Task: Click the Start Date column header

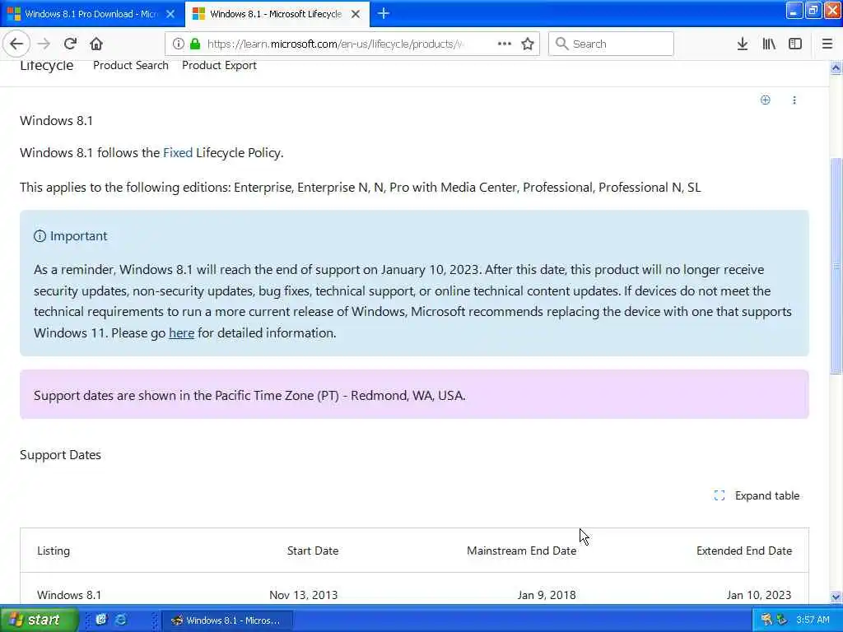Action: [312, 551]
